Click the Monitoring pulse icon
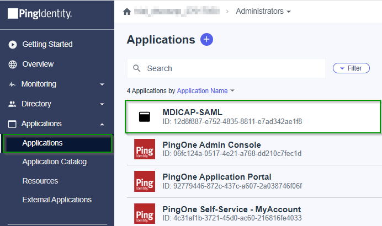382x226 pixels. (12, 84)
